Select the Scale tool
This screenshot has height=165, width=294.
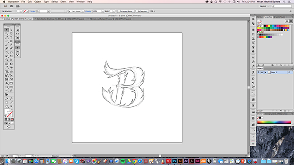coord(11,53)
